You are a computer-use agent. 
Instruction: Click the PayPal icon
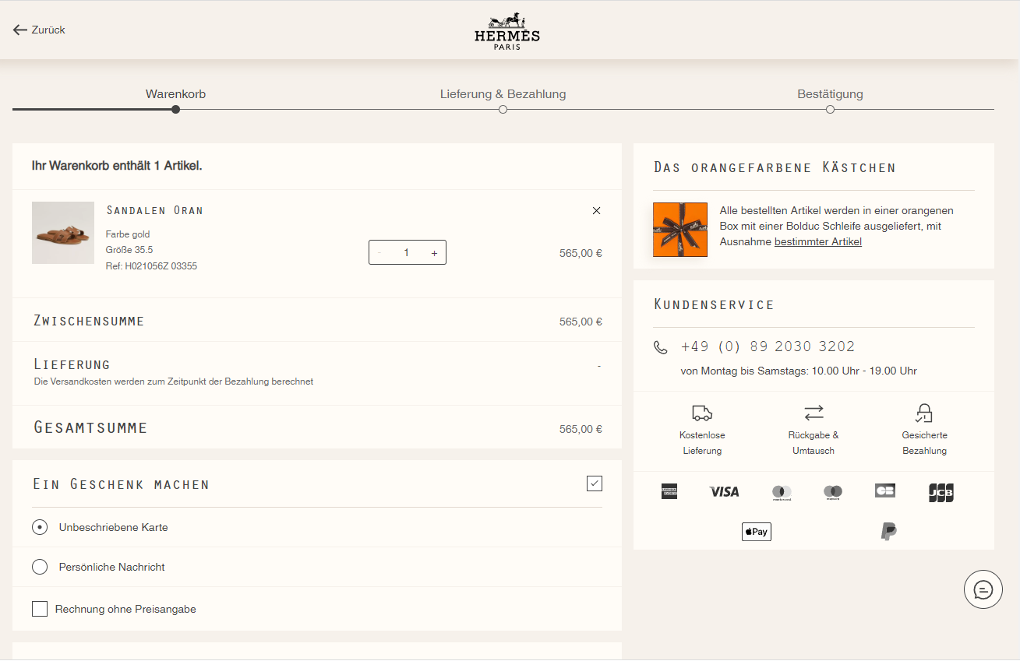pos(888,532)
